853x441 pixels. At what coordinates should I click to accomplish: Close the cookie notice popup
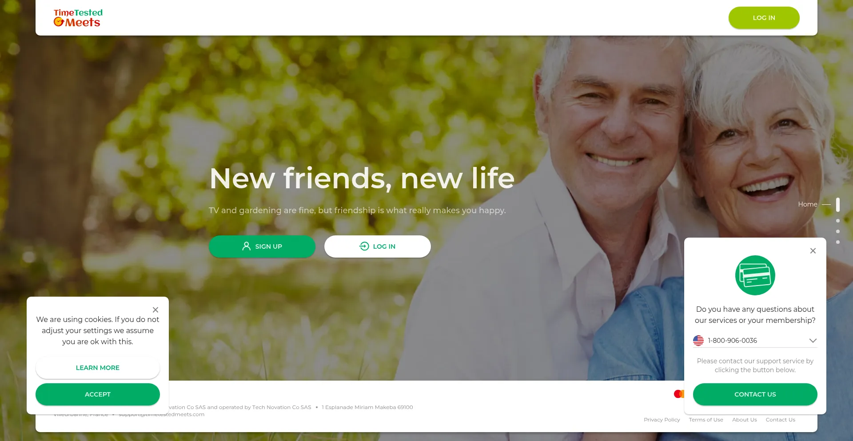[155, 310]
